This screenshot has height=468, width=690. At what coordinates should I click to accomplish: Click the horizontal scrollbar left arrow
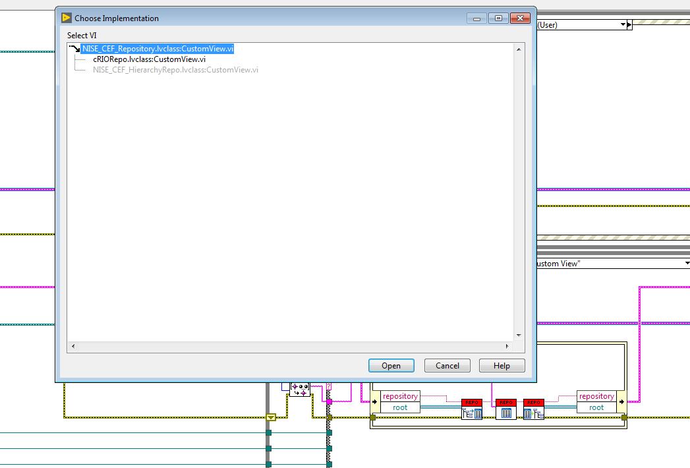pyautogui.click(x=73, y=347)
